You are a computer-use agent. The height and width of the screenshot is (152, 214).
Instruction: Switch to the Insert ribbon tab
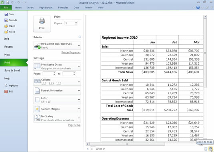point(30,8)
